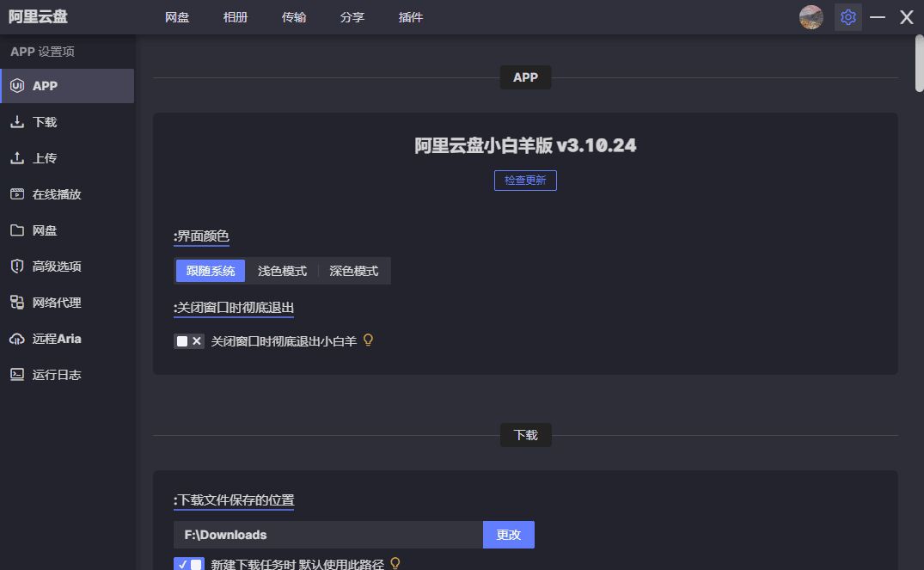Screen dimensions: 924x570
Task: Click the APP section divider label
Action: (526, 77)
